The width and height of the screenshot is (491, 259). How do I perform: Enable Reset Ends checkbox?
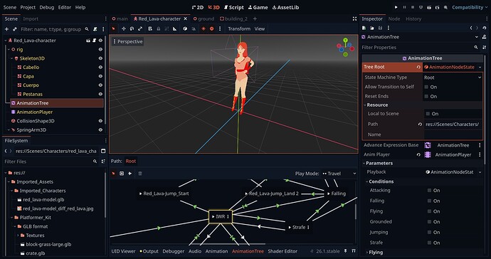click(426, 97)
